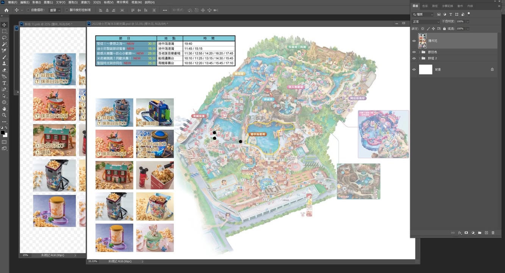
Task: Open the 濾鏡(T) menu
Action: [x=85, y=2]
